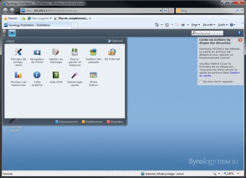Click refresh icon in address bar
The image size is (246, 178).
pyautogui.click(x=166, y=11)
